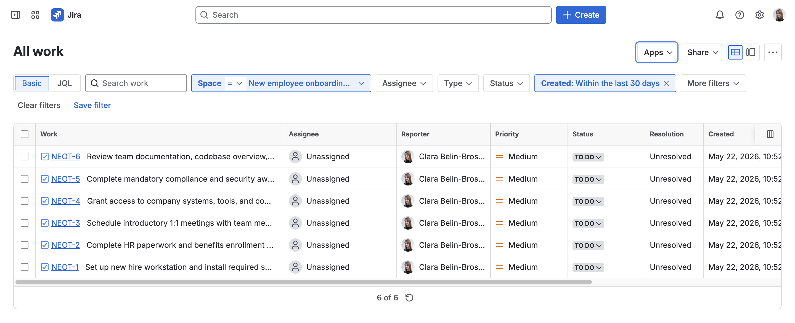
Task: Expand the Status filter dropdown
Action: click(x=506, y=83)
